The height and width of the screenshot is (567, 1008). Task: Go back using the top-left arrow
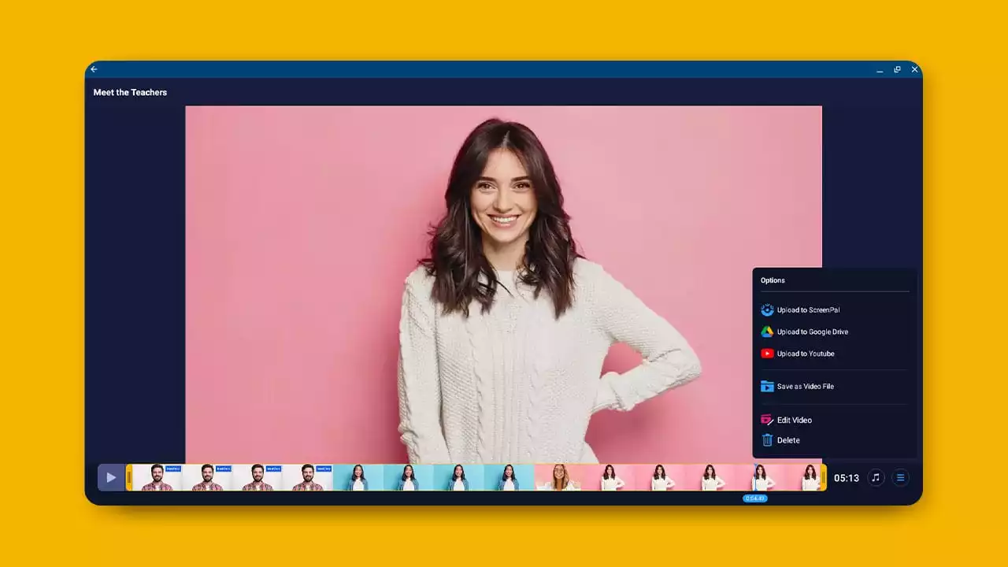(94, 69)
